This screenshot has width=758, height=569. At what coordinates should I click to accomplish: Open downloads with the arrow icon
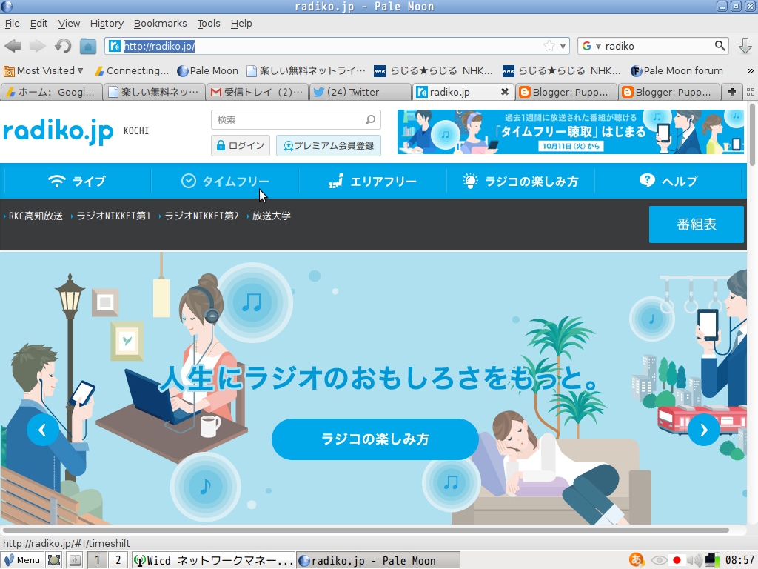pyautogui.click(x=745, y=45)
